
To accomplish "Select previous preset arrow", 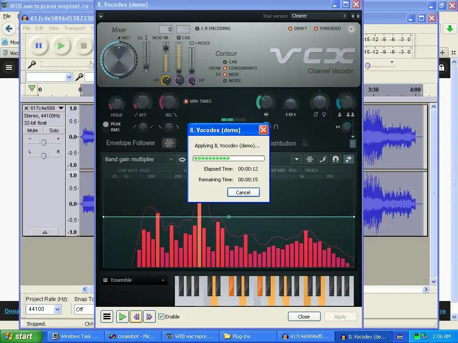I will (352, 16).
